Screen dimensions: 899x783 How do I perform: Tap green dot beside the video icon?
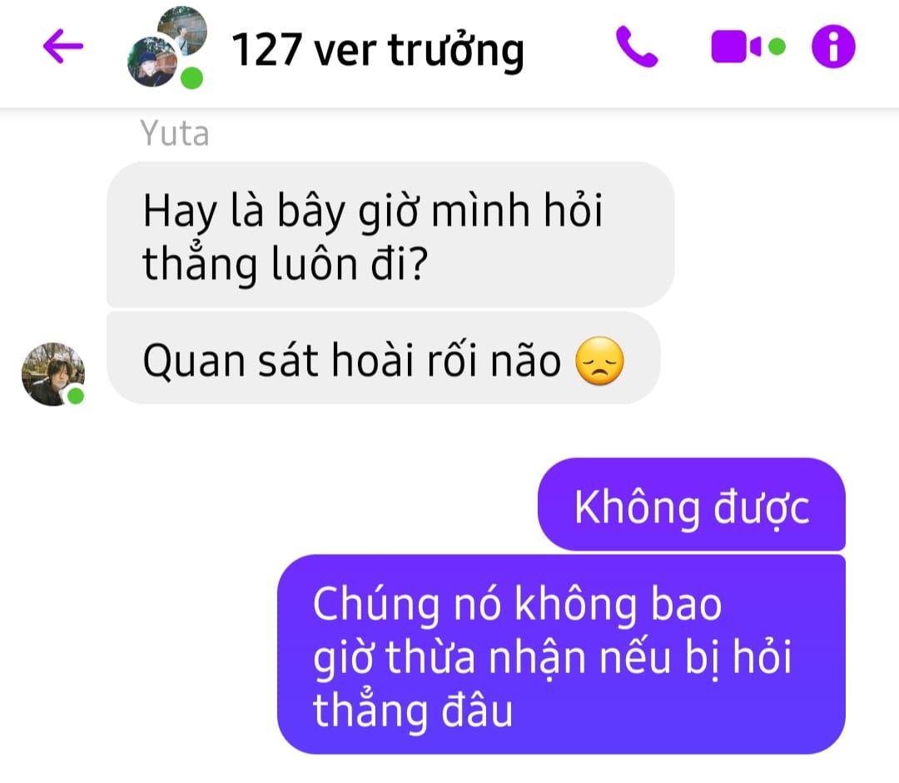tap(777, 47)
